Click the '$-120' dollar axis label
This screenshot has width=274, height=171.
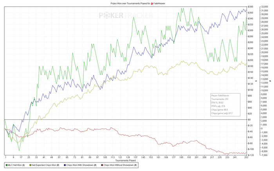point(251,155)
